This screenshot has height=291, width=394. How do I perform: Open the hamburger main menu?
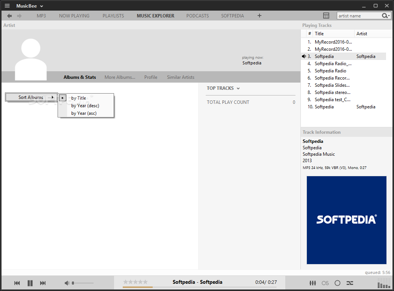tap(7, 6)
